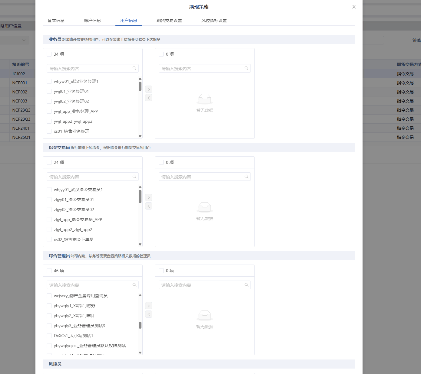Click the move-left arrow in 综合管理员 transfer
This screenshot has width=421, height=374.
(149, 314)
